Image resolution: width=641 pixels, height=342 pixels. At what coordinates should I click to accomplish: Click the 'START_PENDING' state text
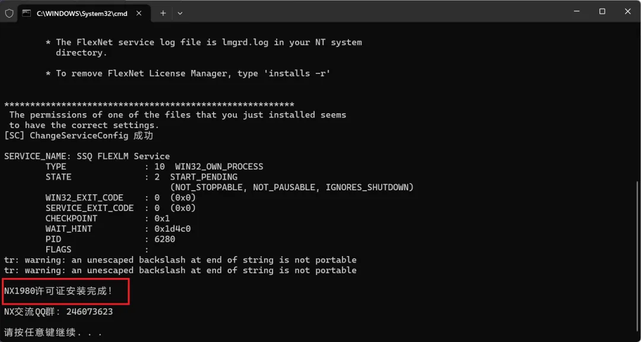point(204,177)
